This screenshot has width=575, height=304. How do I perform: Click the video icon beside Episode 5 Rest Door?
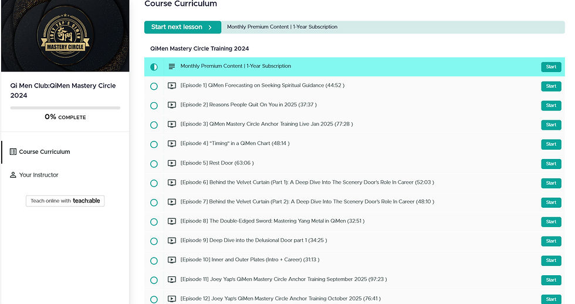(172, 163)
